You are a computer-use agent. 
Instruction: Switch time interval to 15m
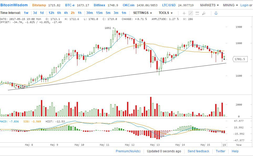pyautogui.click(x=99, y=13)
